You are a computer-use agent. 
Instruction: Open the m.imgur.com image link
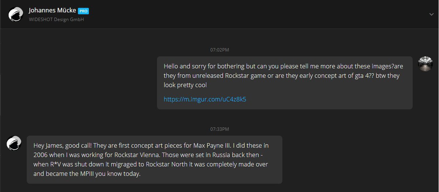pos(205,99)
